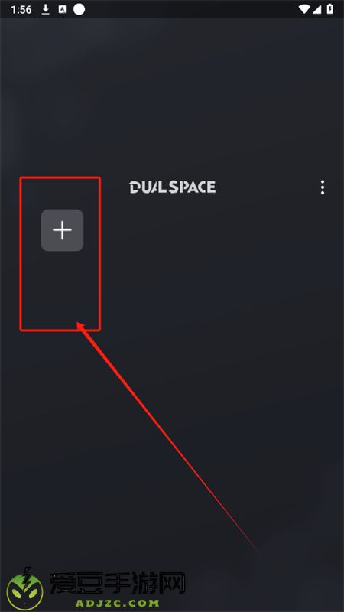The width and height of the screenshot is (344, 612).
Task: Tap the download arrow in status bar
Action: 46,9
